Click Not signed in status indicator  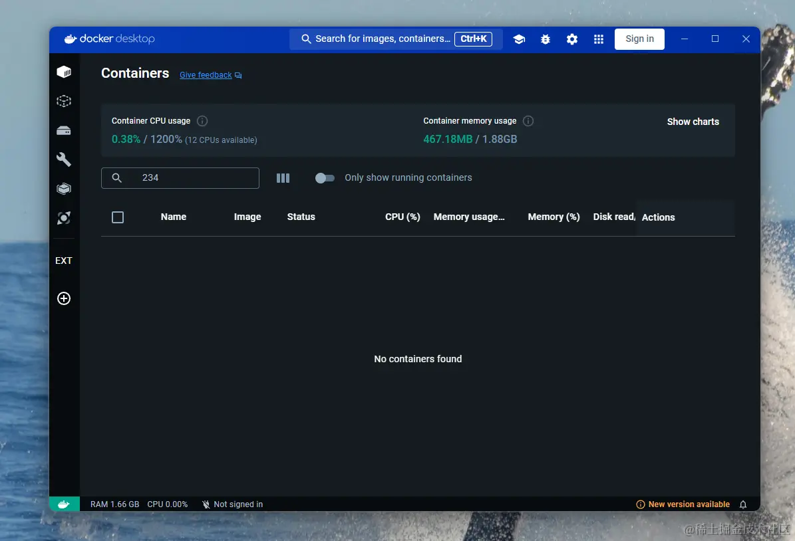point(233,504)
